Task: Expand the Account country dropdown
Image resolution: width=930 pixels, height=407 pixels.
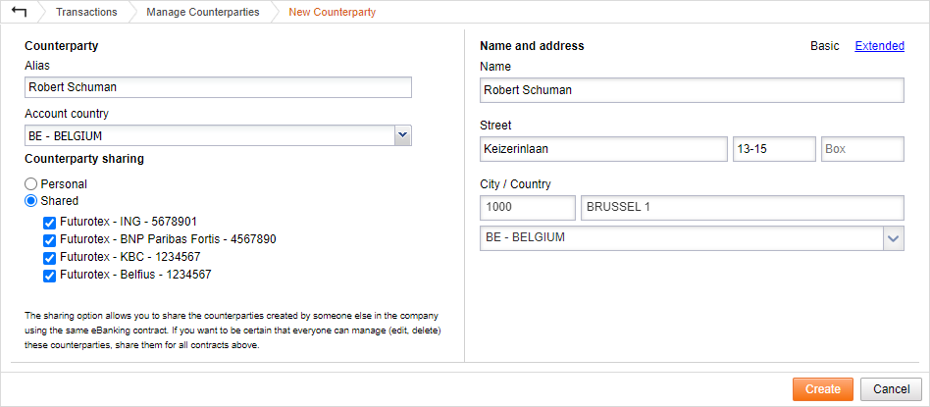Action: [x=402, y=135]
